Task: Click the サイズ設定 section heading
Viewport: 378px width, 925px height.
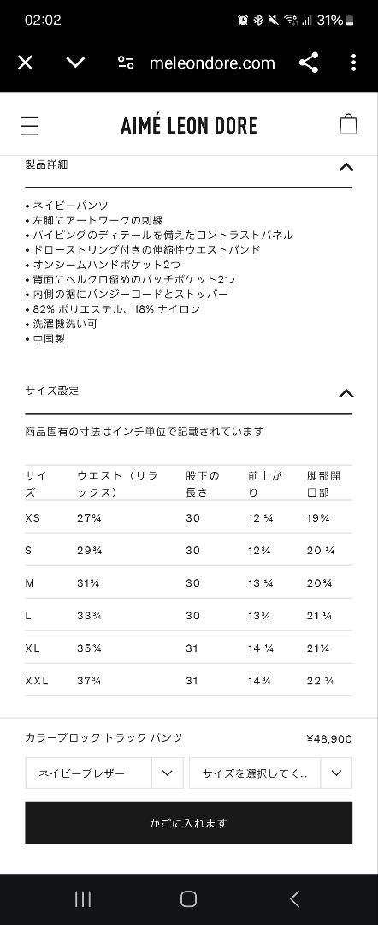Action: coord(52,391)
